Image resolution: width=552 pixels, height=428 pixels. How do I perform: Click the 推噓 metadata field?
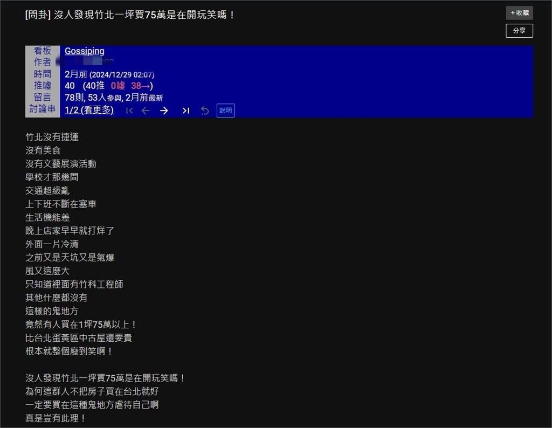coord(43,85)
